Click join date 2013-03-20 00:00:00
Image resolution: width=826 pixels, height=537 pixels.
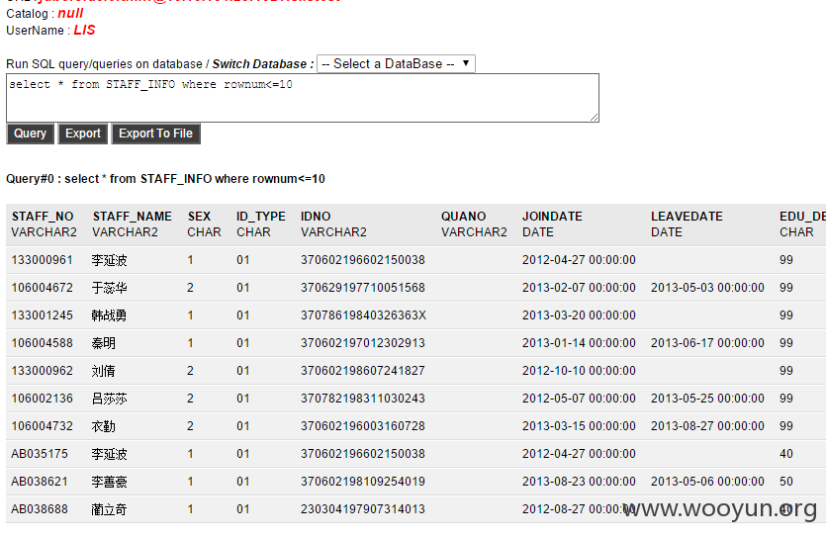[579, 315]
